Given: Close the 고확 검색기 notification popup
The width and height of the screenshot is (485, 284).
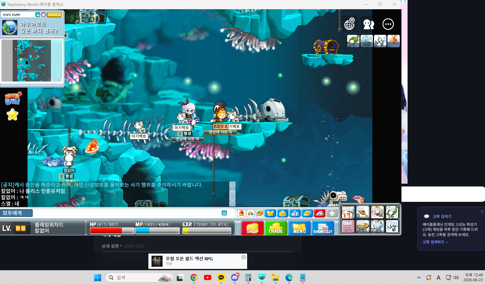Looking at the screenshot, I should (482, 211).
